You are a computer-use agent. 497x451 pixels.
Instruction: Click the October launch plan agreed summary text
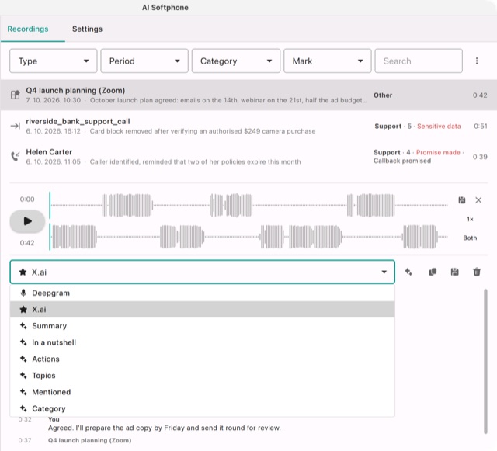[228, 100]
